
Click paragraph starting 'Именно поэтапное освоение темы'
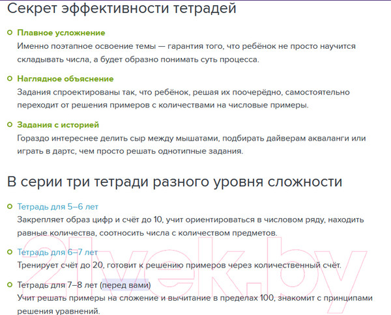pyautogui.click(x=186, y=53)
